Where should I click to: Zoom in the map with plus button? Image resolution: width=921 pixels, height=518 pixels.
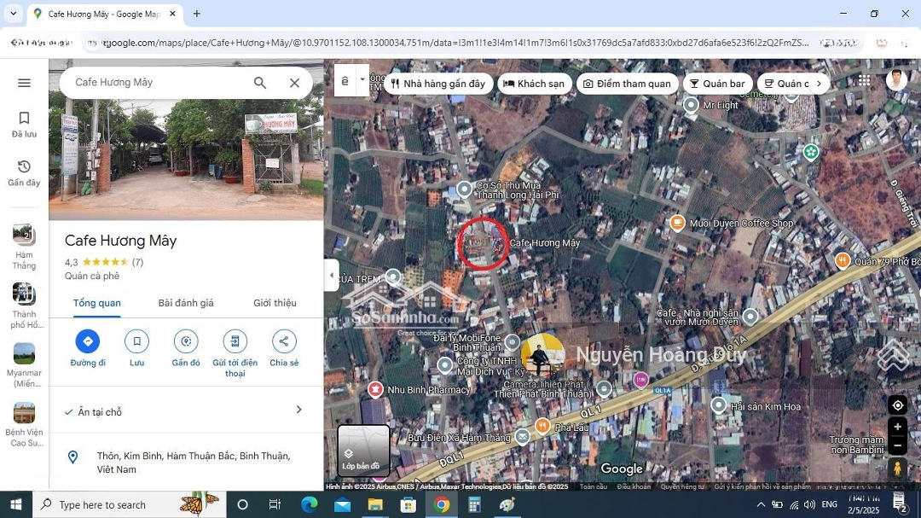[x=896, y=427]
